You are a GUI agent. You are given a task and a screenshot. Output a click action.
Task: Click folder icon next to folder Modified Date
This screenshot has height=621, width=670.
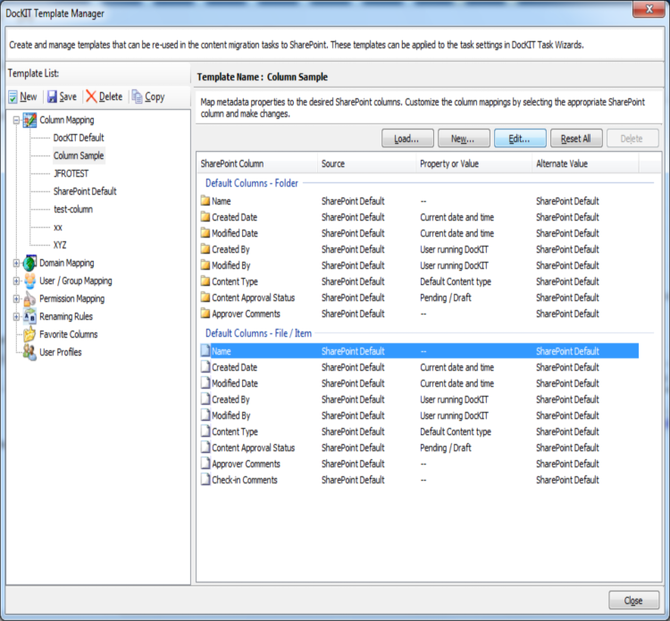click(205, 233)
